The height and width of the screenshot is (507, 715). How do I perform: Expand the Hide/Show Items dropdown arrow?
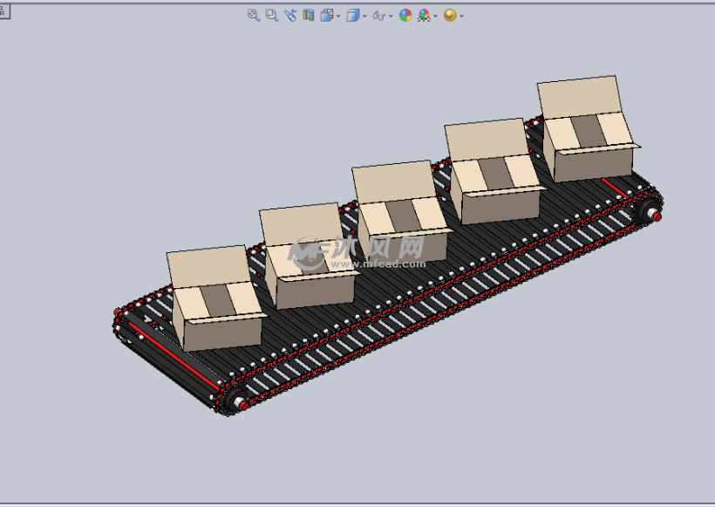click(x=391, y=17)
